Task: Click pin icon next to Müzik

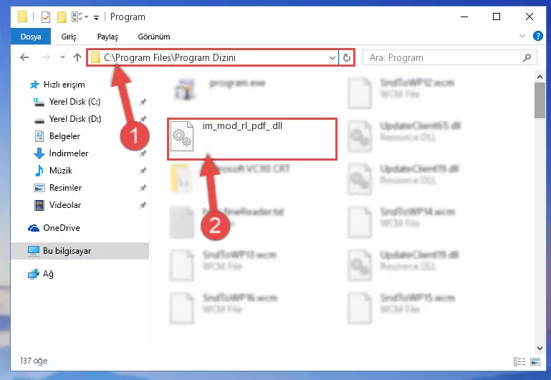Action: (143, 171)
